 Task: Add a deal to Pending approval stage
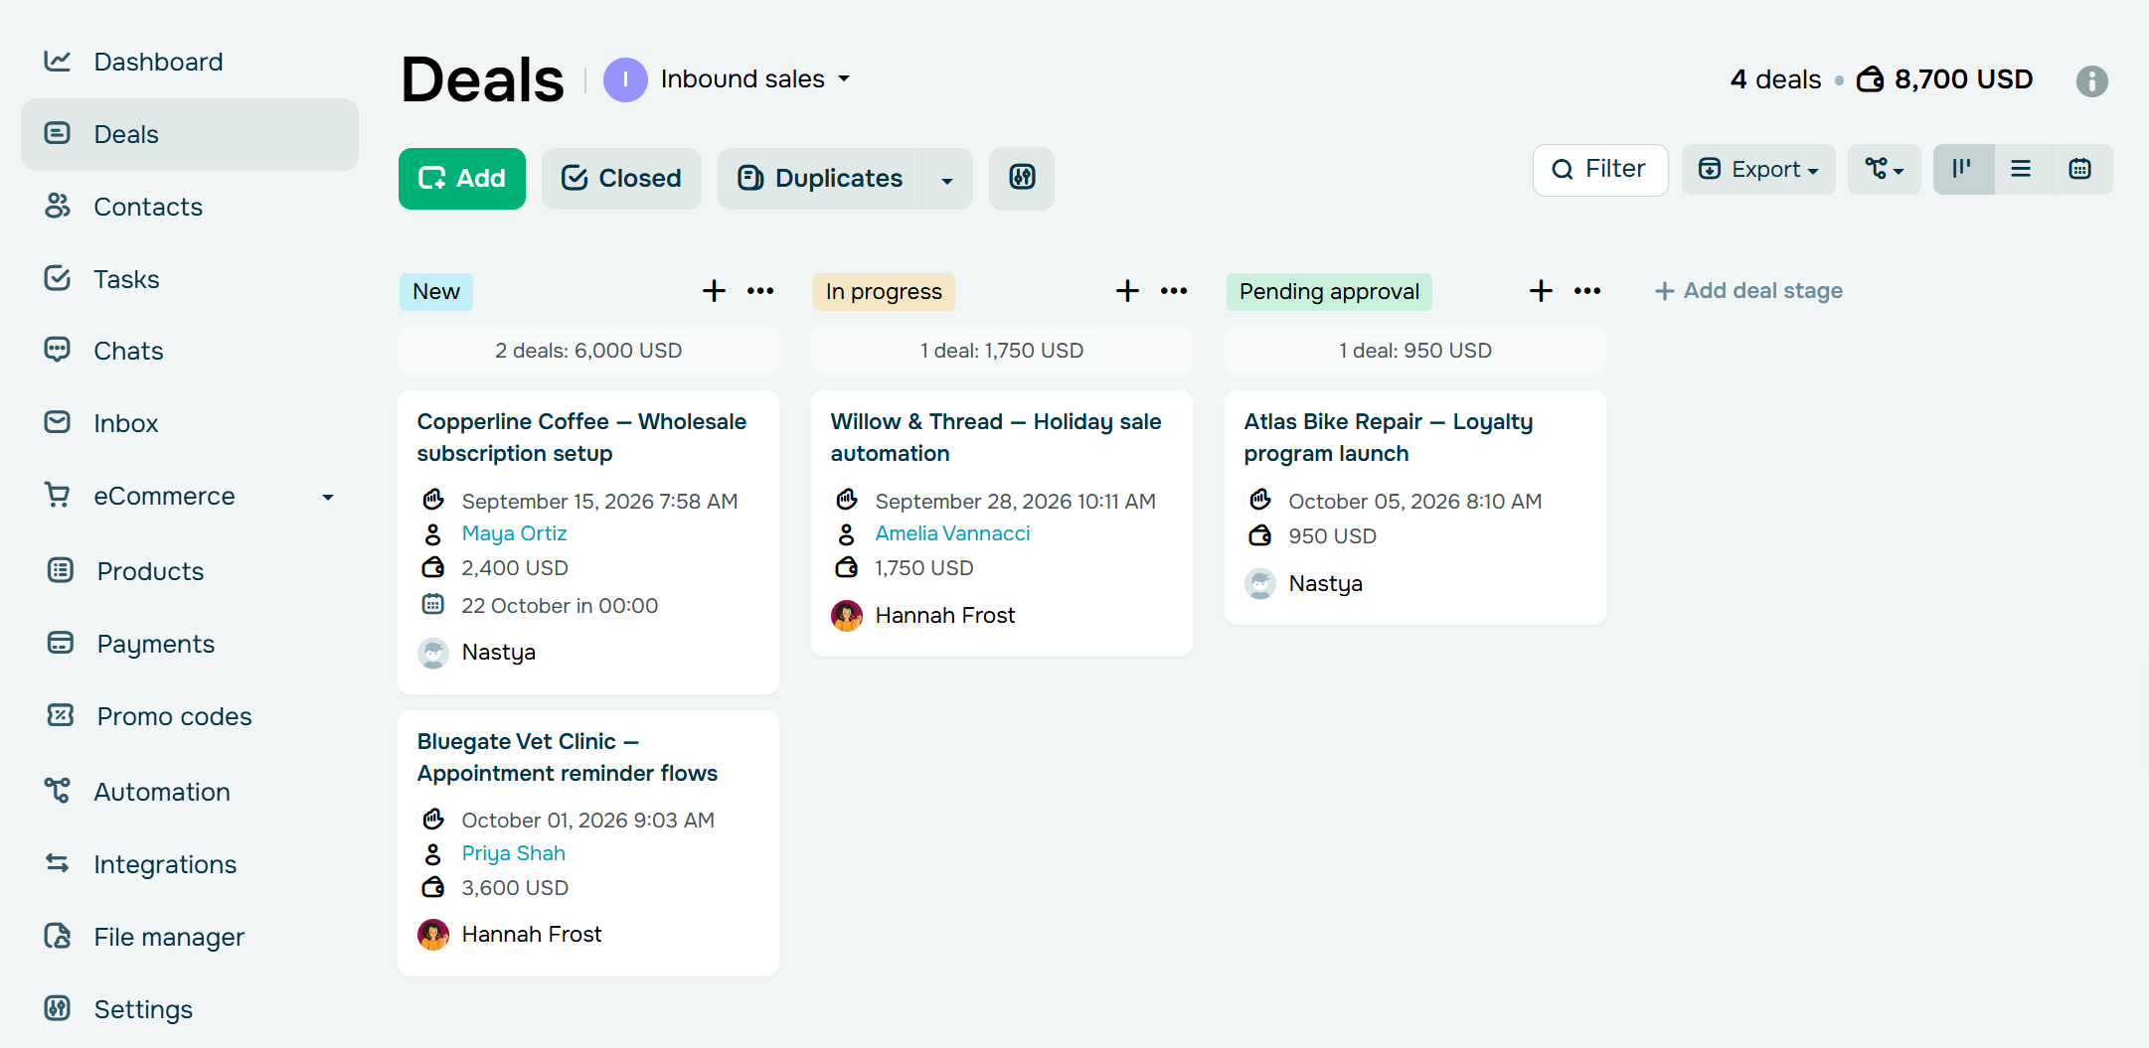[1541, 291]
